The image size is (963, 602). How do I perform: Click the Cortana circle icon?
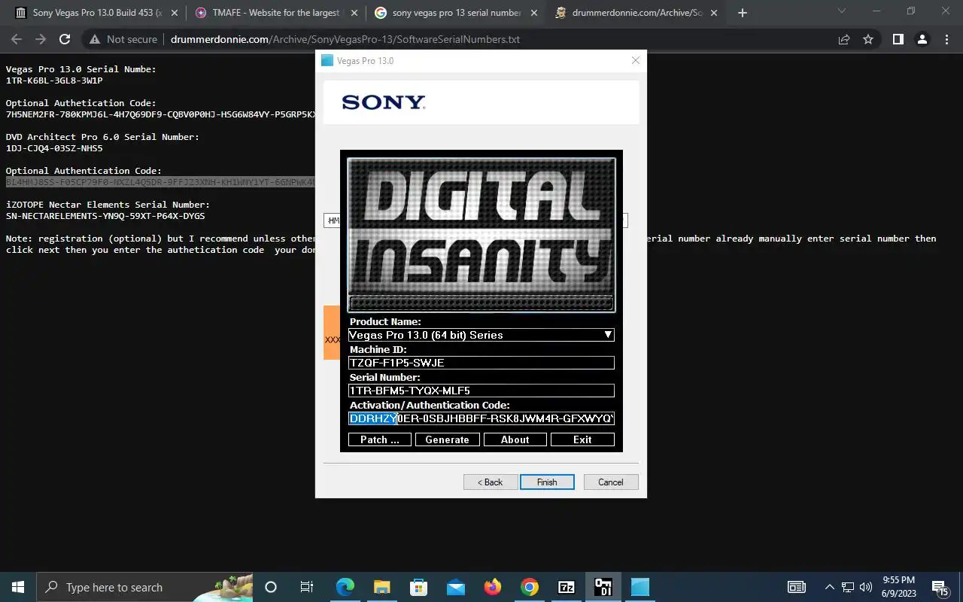271,587
